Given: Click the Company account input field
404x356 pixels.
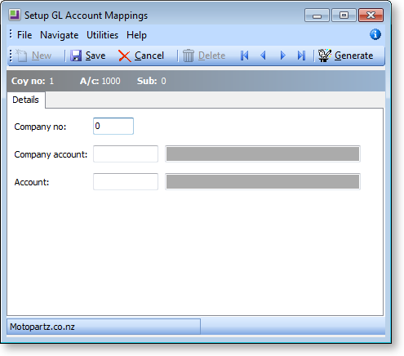Looking at the screenshot, I should coord(126,154).
